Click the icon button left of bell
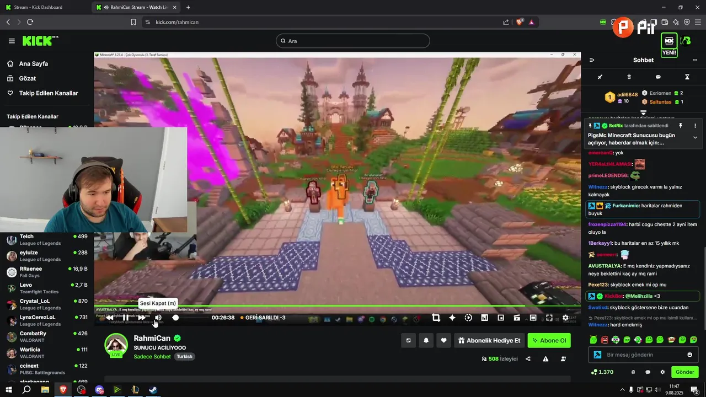The width and height of the screenshot is (706, 397). (x=408, y=341)
